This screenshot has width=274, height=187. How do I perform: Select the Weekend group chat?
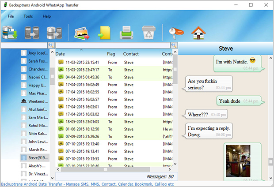(x=34, y=101)
